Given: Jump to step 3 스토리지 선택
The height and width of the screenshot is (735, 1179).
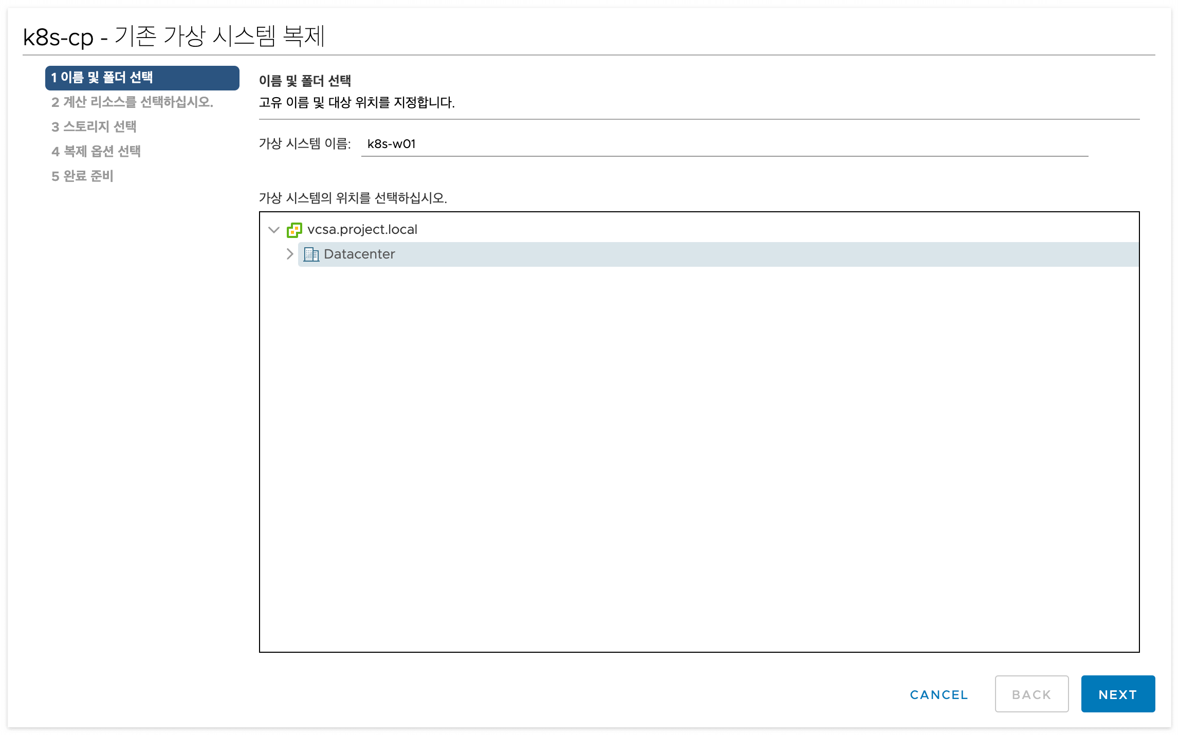Looking at the screenshot, I should 94,127.
